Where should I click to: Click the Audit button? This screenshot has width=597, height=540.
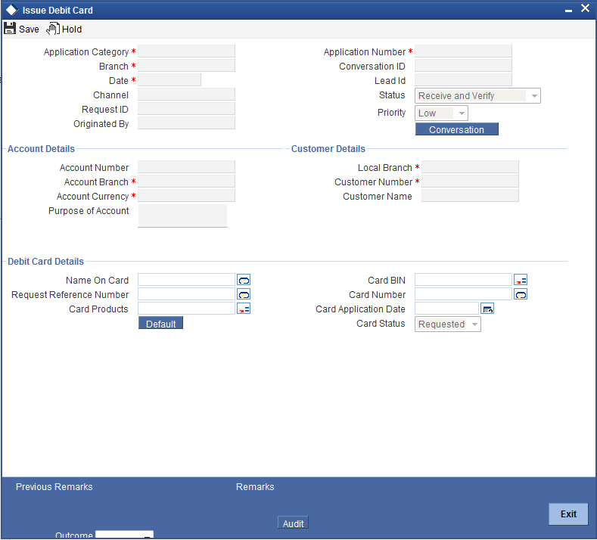(293, 523)
